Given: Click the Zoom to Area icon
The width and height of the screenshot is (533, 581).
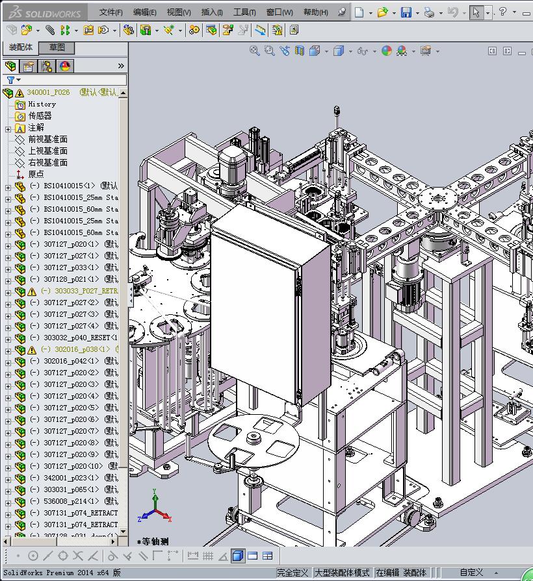Looking at the screenshot, I should tap(269, 51).
